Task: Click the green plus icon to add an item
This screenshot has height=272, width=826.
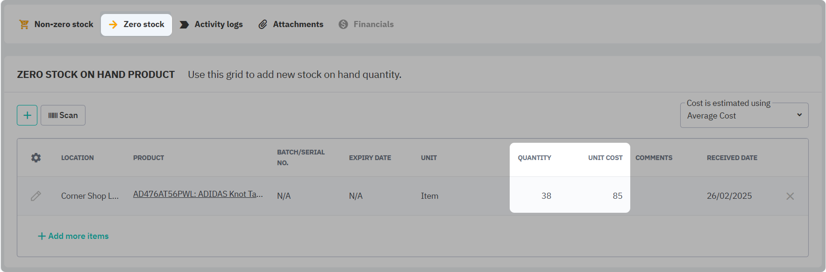Action: [x=27, y=115]
